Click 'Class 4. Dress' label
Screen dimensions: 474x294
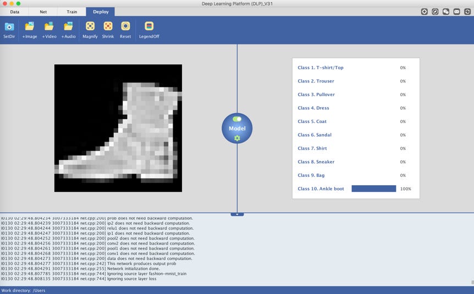click(x=313, y=108)
